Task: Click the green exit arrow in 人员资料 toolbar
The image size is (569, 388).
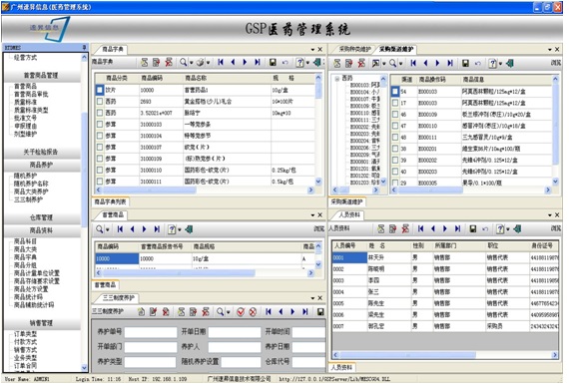Action: tap(517, 228)
